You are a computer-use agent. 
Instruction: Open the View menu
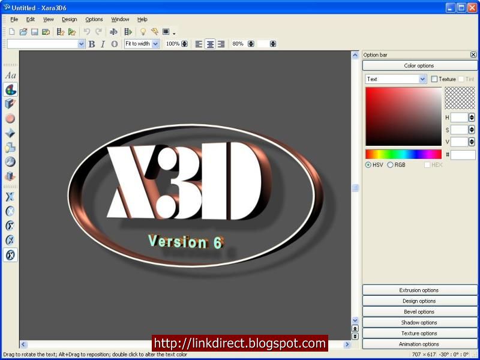tap(48, 19)
